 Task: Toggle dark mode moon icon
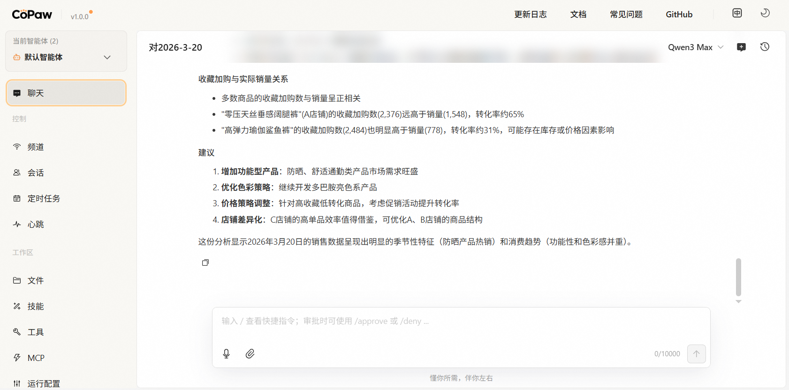(765, 13)
